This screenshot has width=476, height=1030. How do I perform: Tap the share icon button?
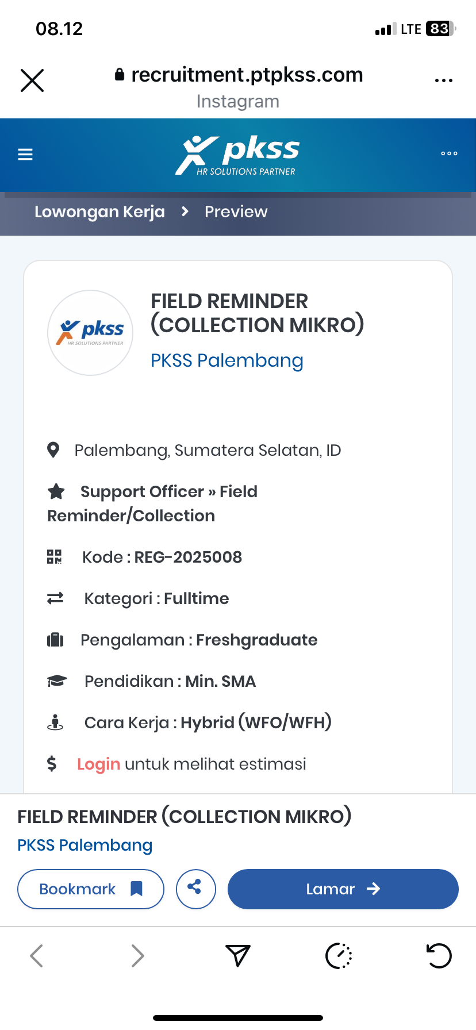[195, 889]
